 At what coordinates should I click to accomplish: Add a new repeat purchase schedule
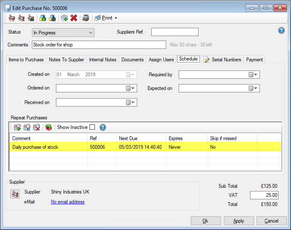coord(17,127)
